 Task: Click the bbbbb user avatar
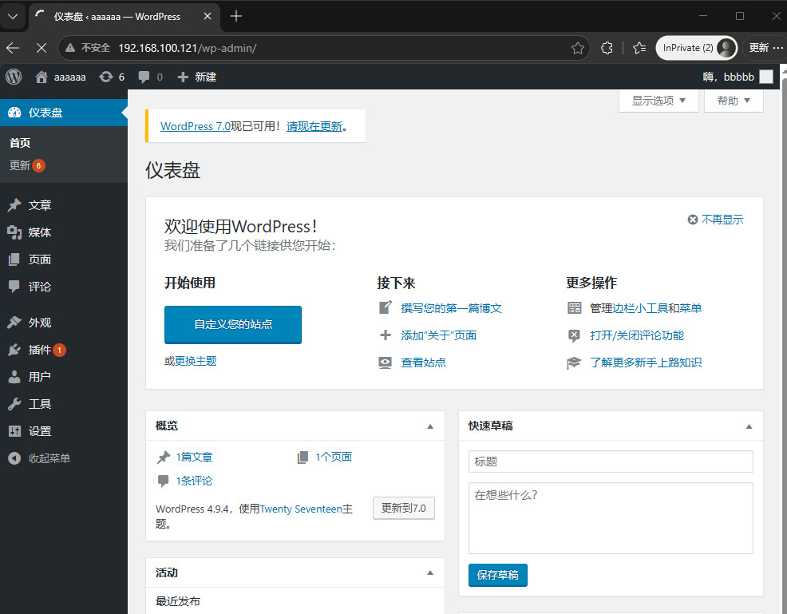766,77
